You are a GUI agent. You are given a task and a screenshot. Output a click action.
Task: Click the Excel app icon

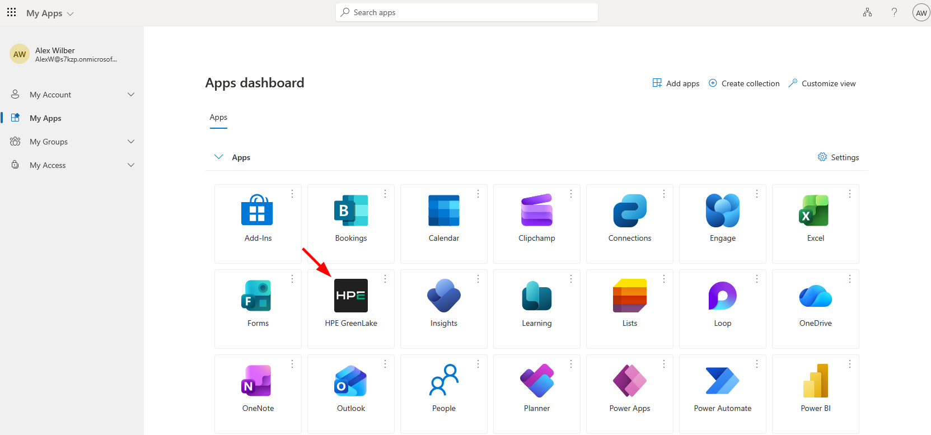(815, 211)
